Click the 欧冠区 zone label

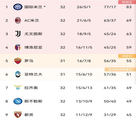pos(127,2)
